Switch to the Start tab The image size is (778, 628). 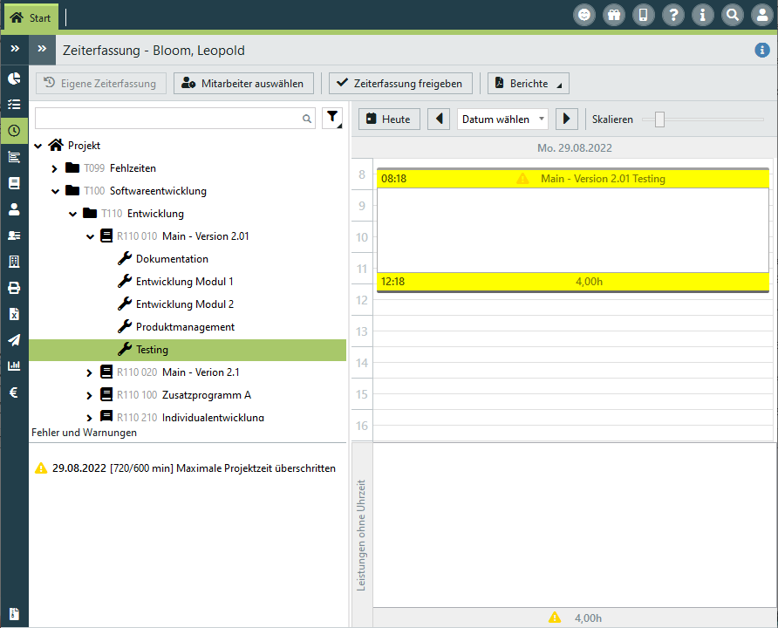[31, 17]
